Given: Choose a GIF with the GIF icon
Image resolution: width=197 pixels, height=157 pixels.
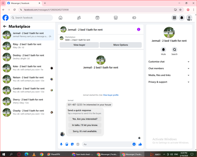Looking at the screenshot, I should (x=78, y=144).
